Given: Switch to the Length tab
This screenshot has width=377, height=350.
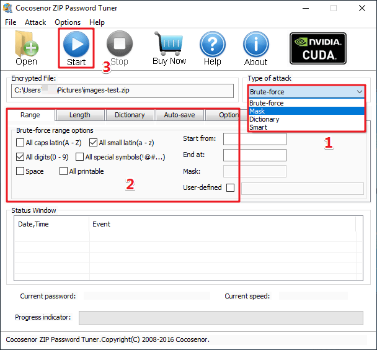Looking at the screenshot, I should 80,115.
